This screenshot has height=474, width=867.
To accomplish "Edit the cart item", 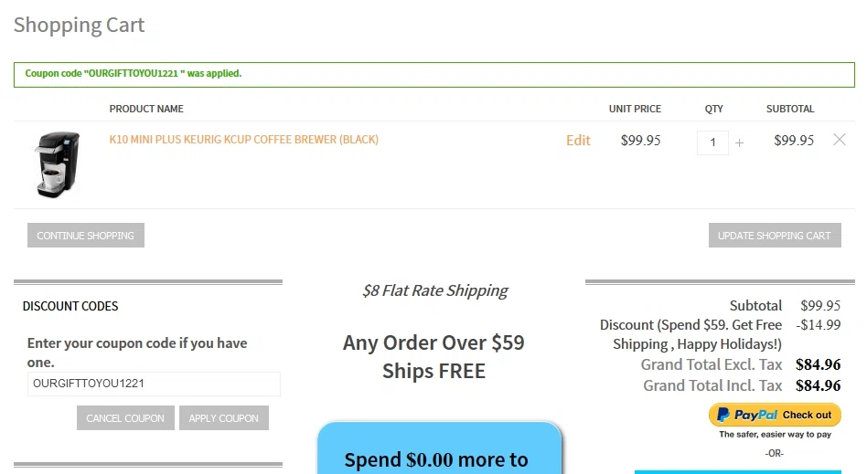I will 578,141.
